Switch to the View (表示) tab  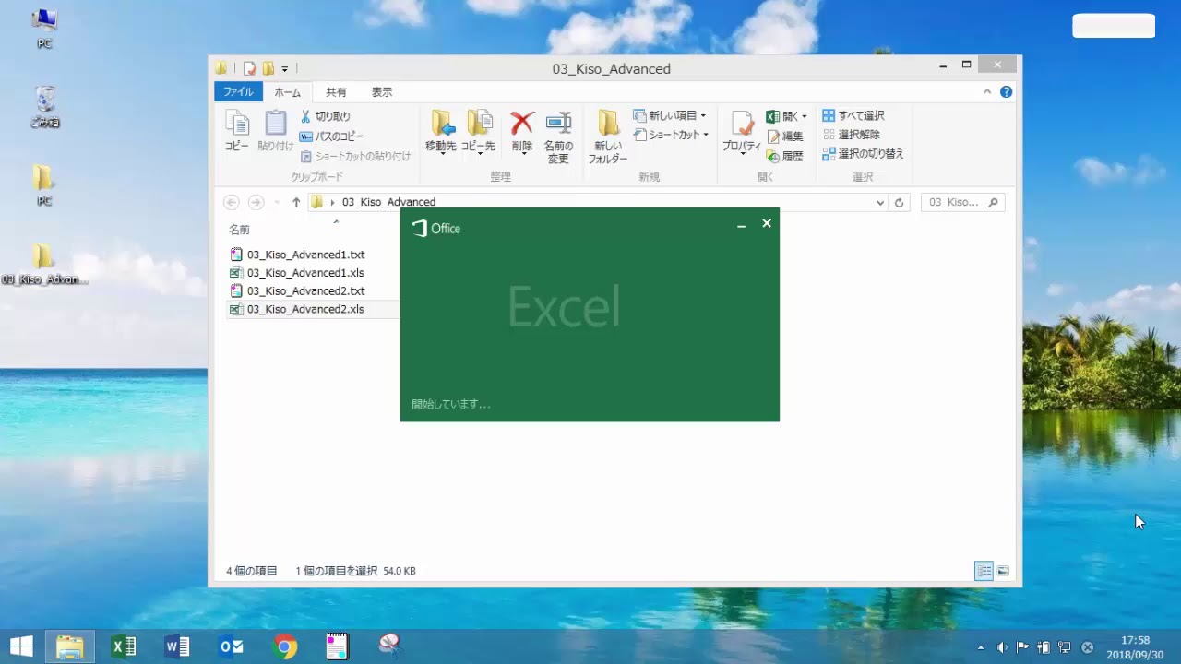[x=382, y=92]
